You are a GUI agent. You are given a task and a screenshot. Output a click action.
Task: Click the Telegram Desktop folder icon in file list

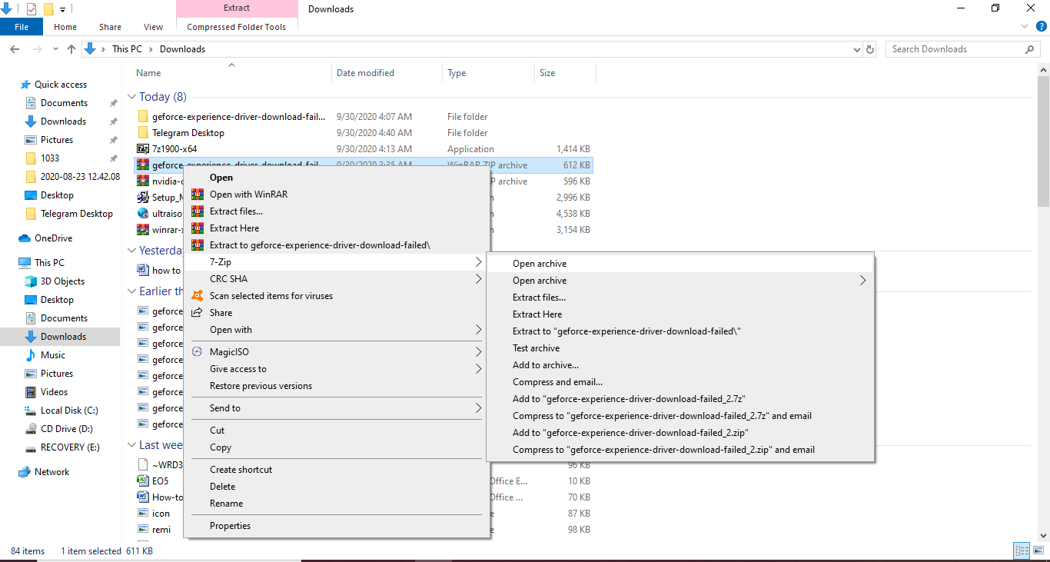[143, 133]
